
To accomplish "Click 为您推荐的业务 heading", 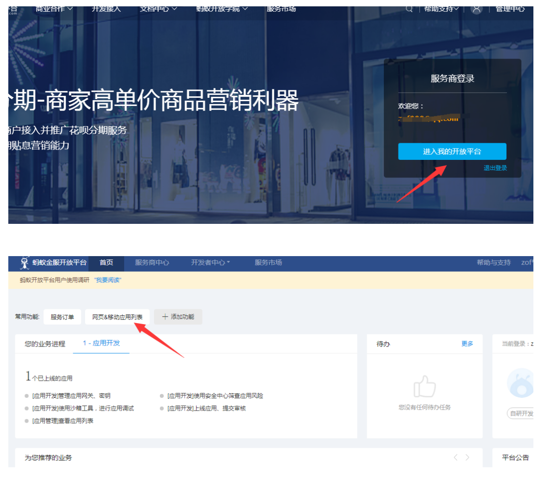I will [x=48, y=457].
